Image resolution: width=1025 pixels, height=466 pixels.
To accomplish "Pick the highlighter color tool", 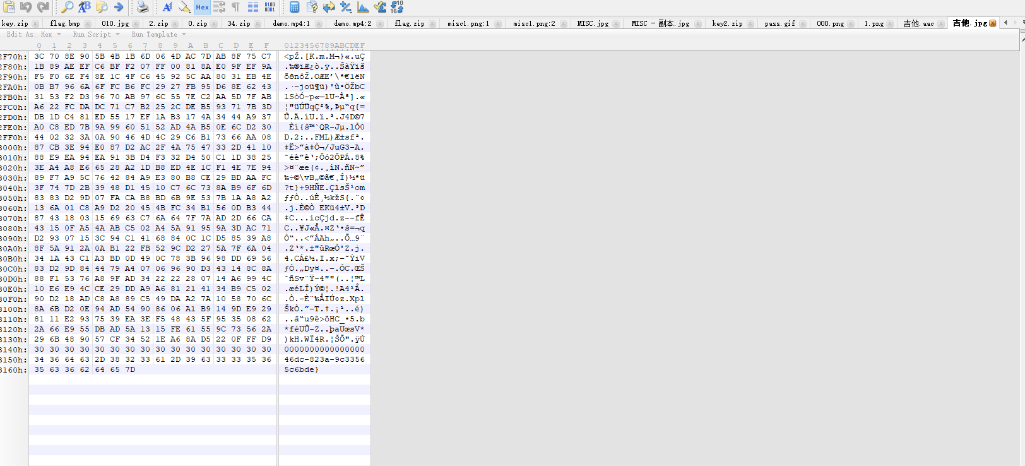I will 184,7.
